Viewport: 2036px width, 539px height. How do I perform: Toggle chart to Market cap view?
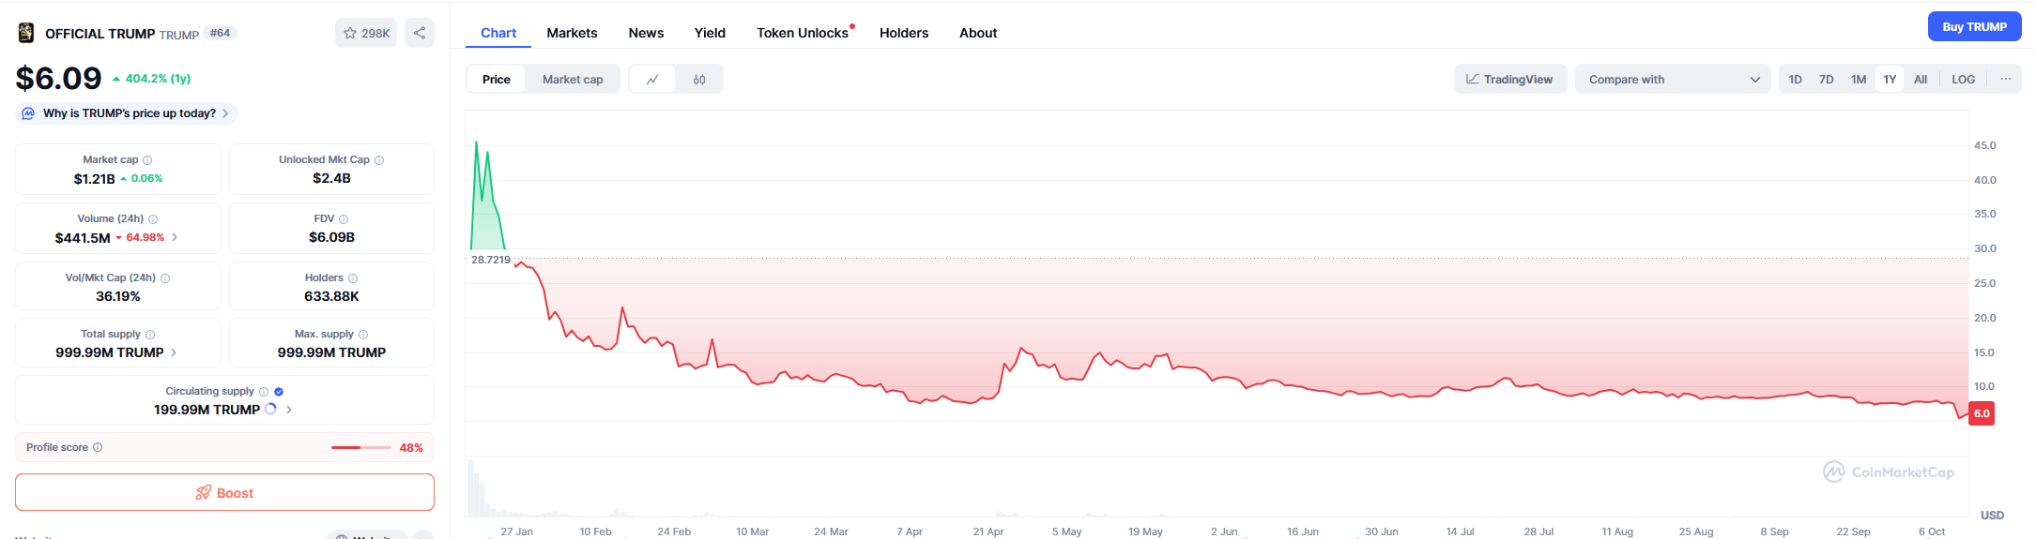pos(573,80)
